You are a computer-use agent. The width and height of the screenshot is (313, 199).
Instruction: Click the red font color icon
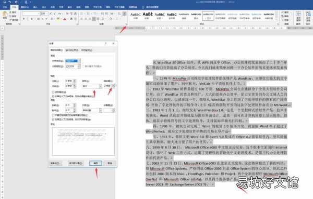tap(65, 19)
